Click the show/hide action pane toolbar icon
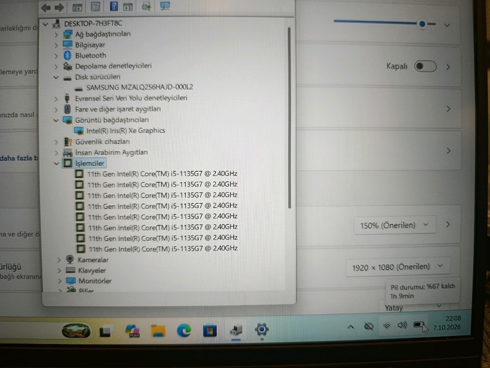The width and height of the screenshot is (490, 368). 128,7
